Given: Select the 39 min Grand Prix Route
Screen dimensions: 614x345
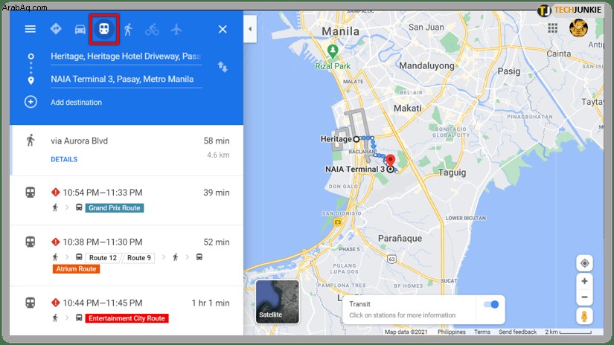Looking at the screenshot, I should click(127, 200).
